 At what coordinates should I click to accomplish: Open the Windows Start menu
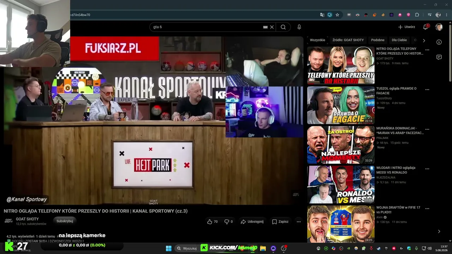pos(168,248)
